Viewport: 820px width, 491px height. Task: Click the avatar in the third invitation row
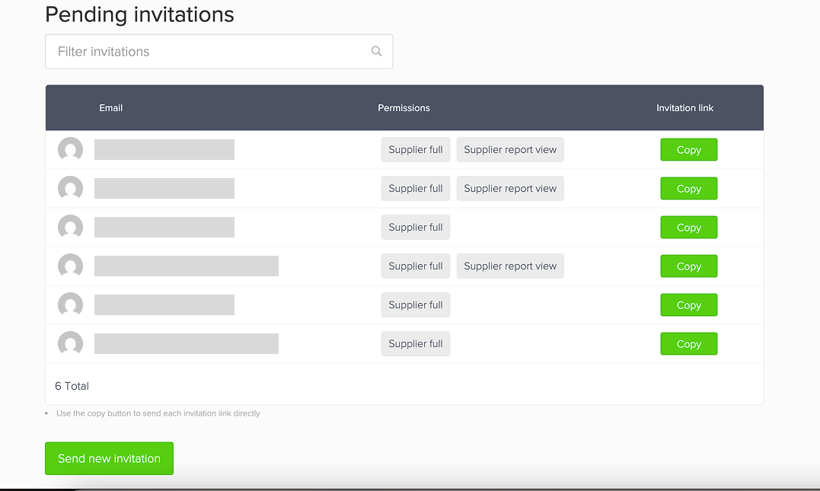tap(70, 227)
